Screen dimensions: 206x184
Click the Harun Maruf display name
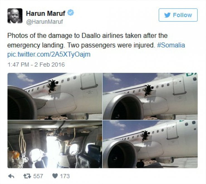[x=45, y=13]
